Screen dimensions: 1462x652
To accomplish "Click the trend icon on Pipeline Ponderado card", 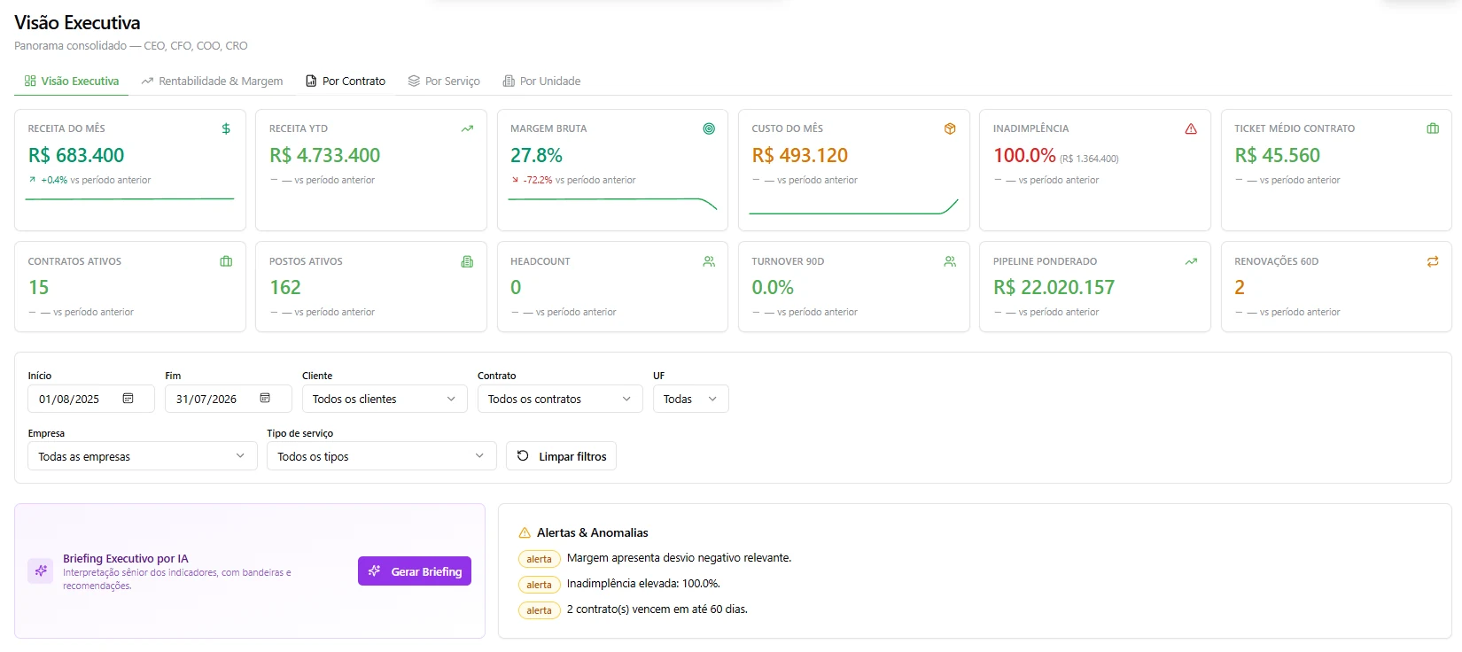I will (1191, 261).
